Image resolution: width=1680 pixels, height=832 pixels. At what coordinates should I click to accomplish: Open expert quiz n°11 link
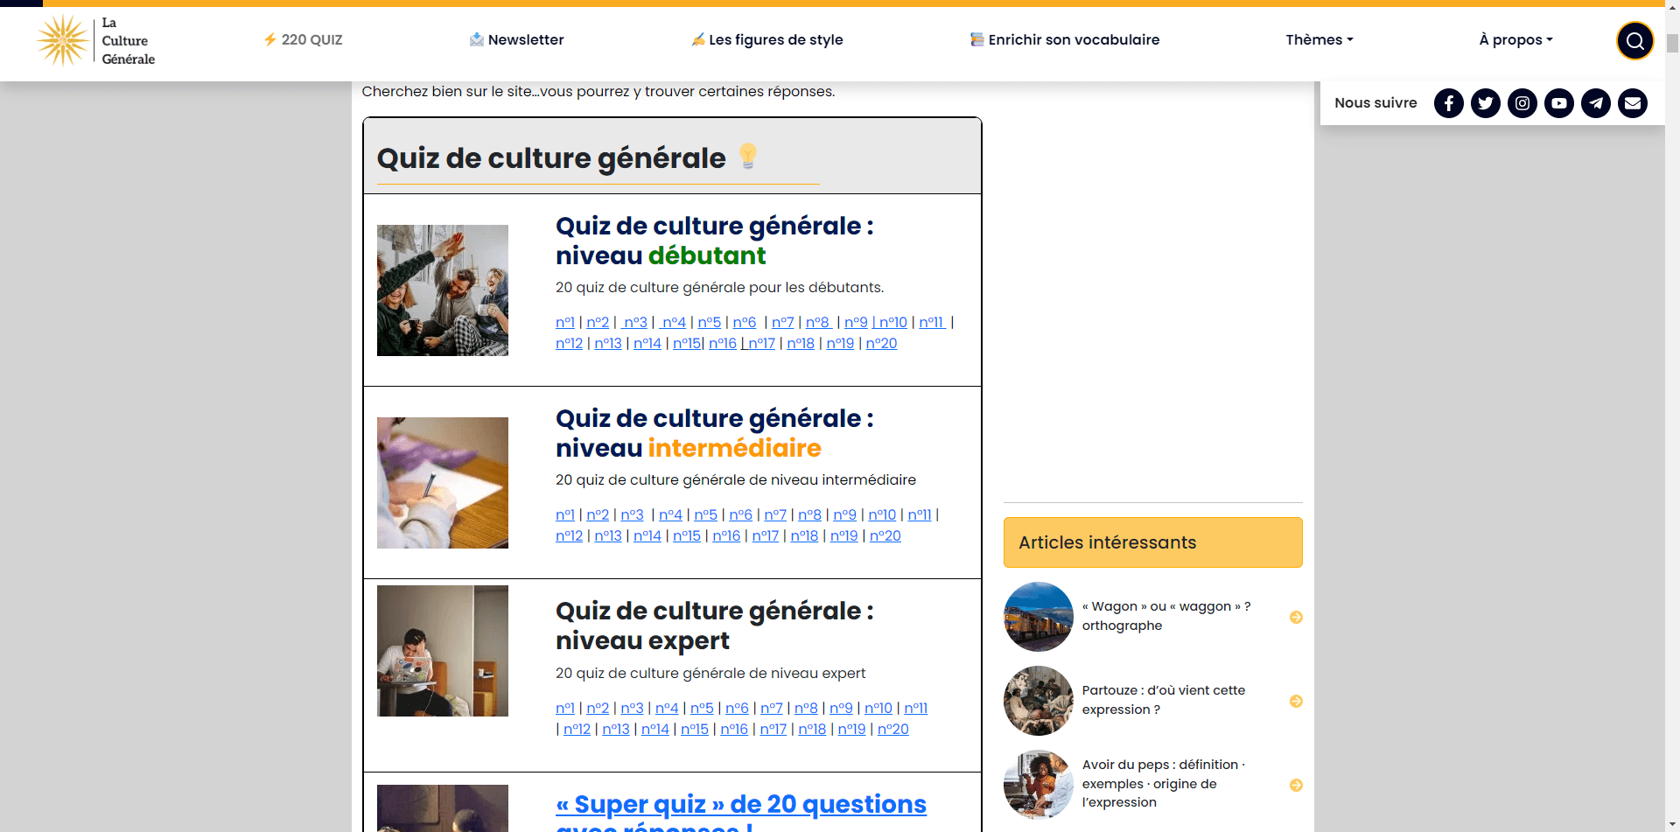click(915, 709)
